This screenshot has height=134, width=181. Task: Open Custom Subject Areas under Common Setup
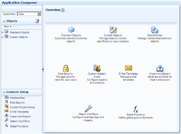[x=22, y=107]
